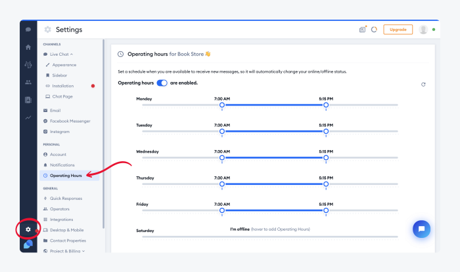
Task: Open the analytics trend line icon
Action: click(28, 117)
